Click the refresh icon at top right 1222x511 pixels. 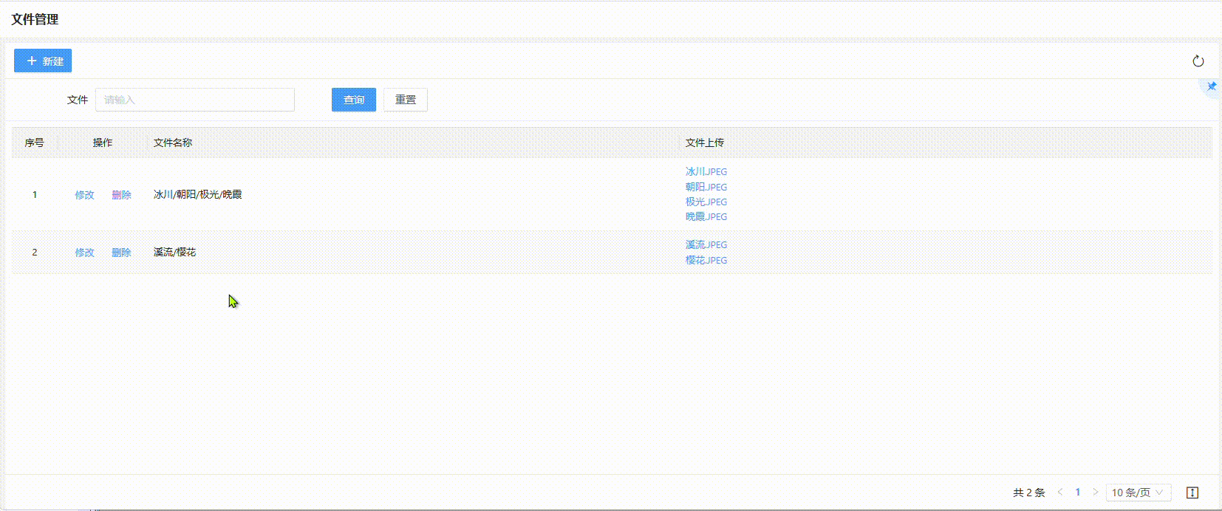pos(1198,61)
